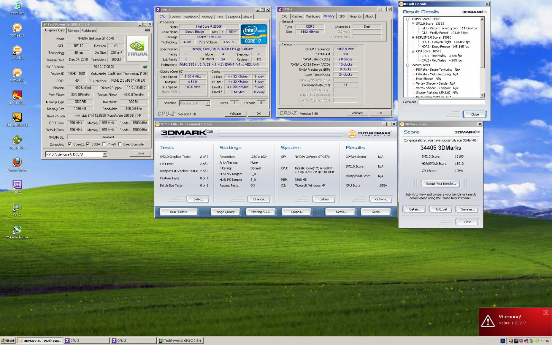Click Save as button in 3DMark Score

[468, 209]
